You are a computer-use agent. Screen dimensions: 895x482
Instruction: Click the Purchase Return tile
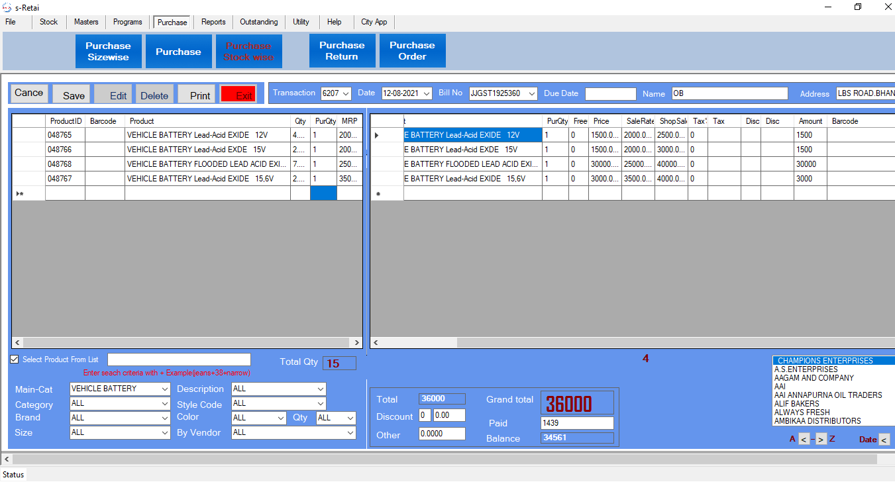point(342,51)
